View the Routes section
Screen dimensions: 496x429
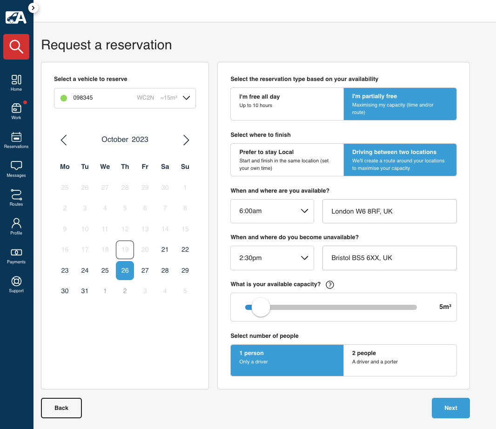click(16, 197)
